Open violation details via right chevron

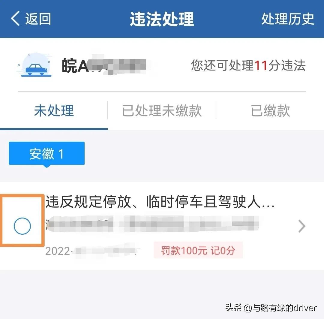pos(302,226)
